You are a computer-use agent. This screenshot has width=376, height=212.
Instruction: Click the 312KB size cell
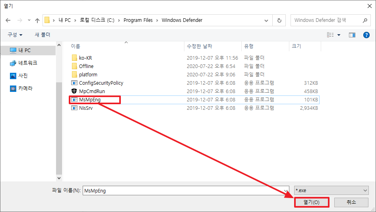[311, 83]
